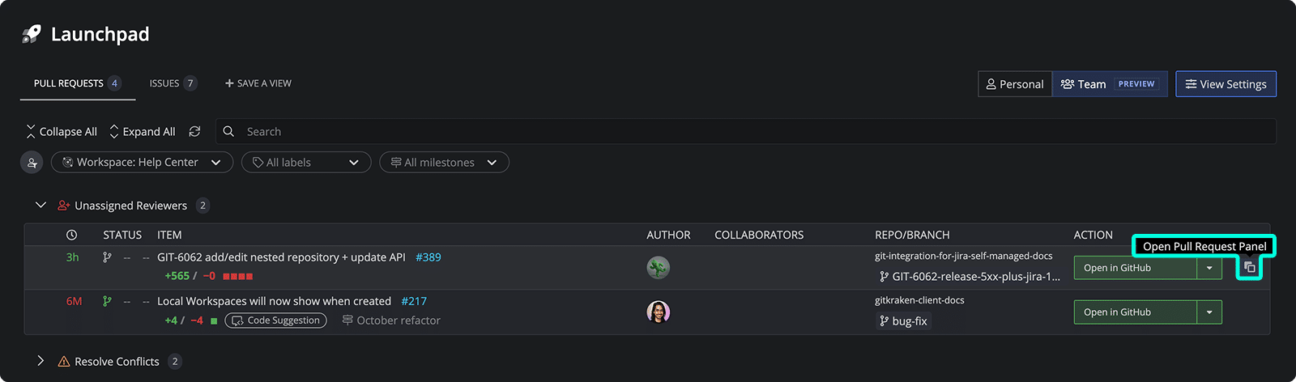Select the Team preview view
This screenshot has width=1296, height=382.
pyautogui.click(x=1110, y=84)
